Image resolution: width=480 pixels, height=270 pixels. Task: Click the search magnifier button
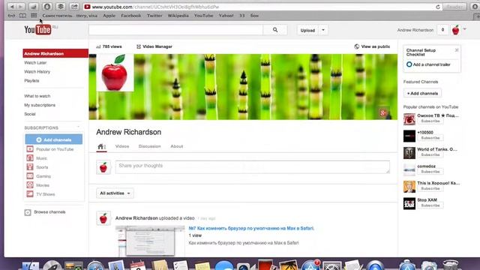[275, 30]
